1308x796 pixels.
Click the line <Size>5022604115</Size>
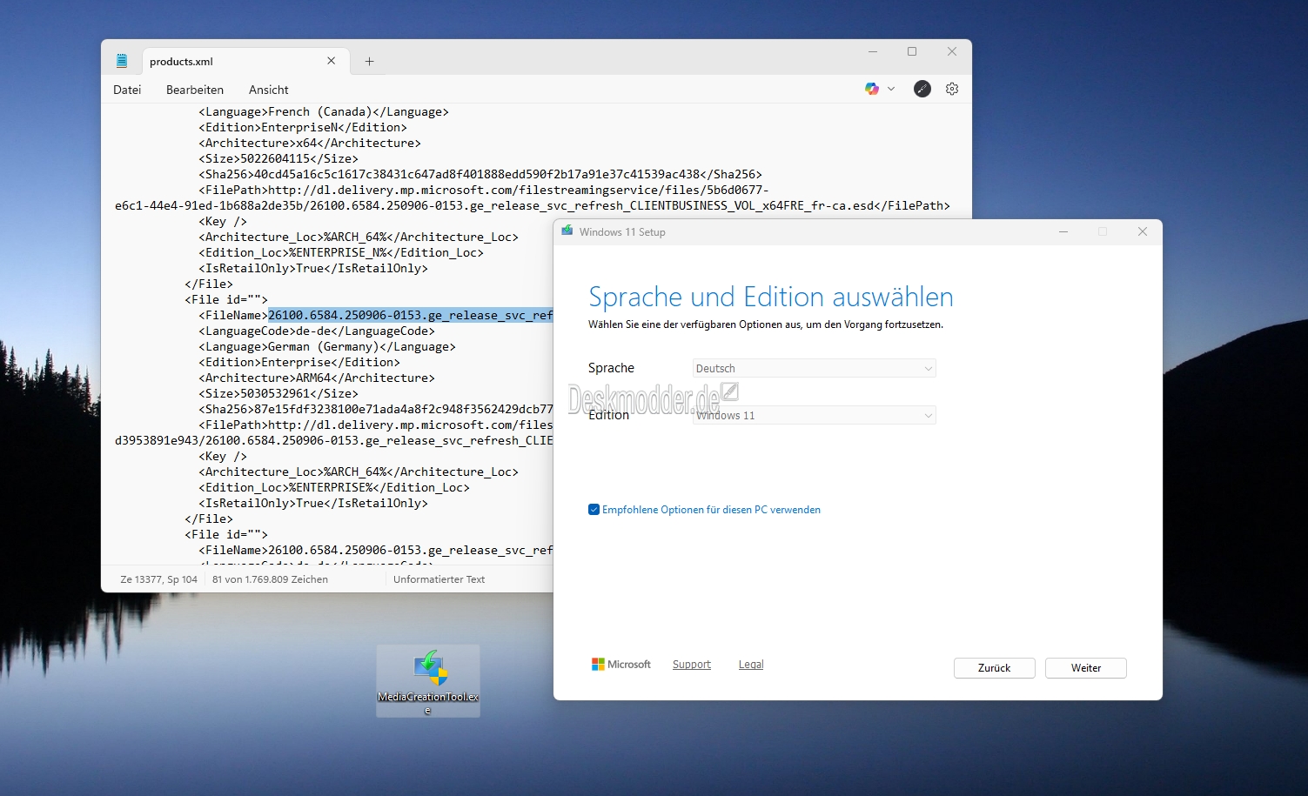click(278, 158)
